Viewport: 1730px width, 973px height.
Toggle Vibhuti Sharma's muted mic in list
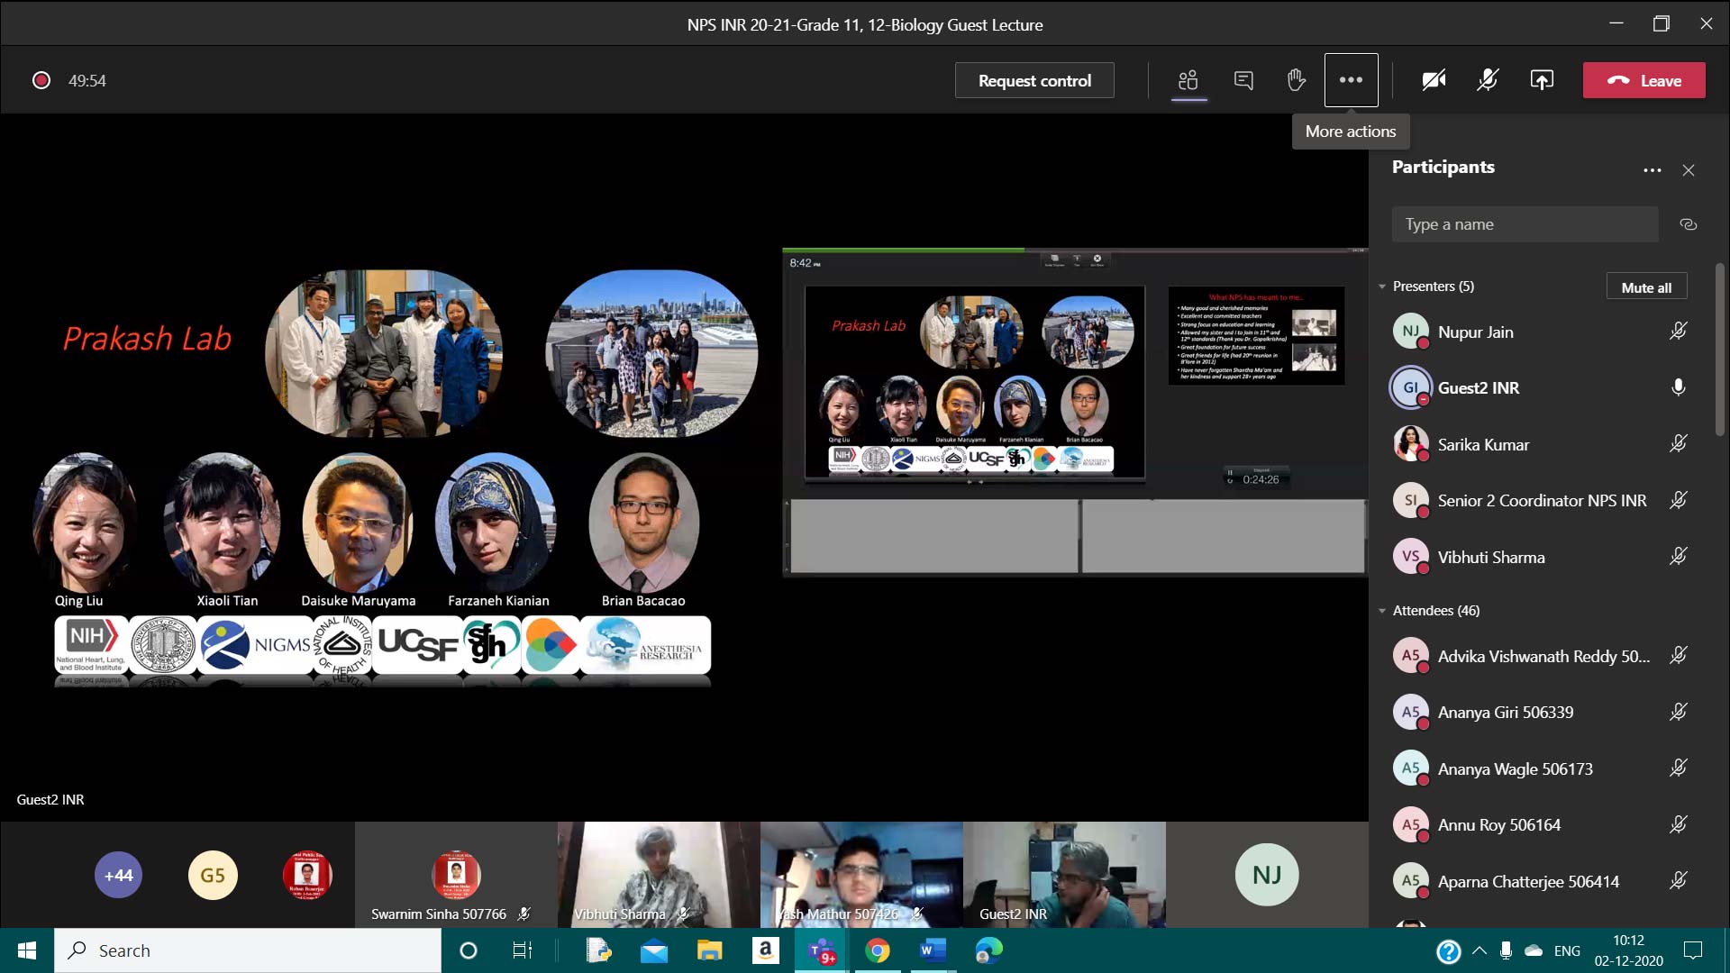[1678, 557]
